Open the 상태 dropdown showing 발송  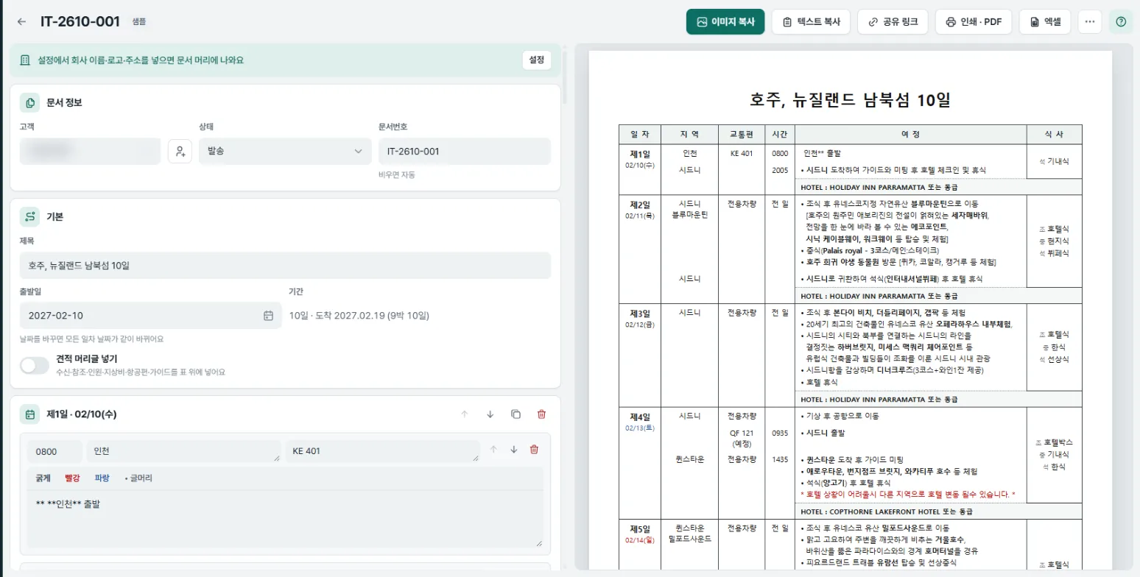285,151
